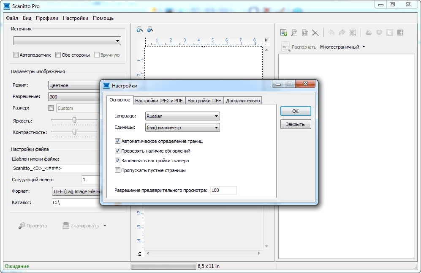Image resolution: width=421 pixels, height=273 pixels.
Task: Click the add image icon with green plus
Action: (283, 33)
